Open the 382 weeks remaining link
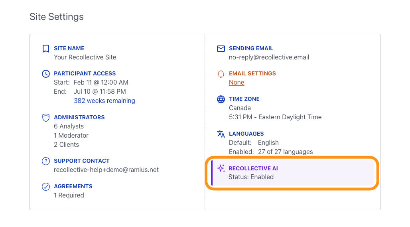This screenshot has height=227, width=410. click(x=104, y=101)
